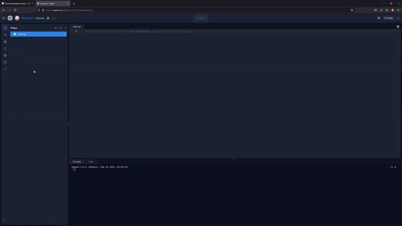The height and width of the screenshot is (226, 402).
Task: Click editor line 1 placeholder text
Action: pyautogui.click(x=139, y=31)
